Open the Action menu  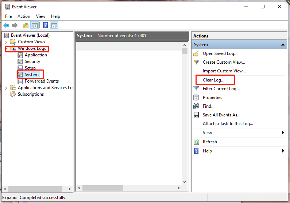pos(24,16)
